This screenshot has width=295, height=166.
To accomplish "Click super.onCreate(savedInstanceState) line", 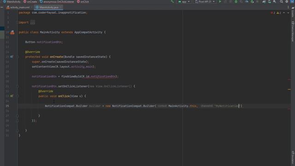I will [x=60, y=62].
